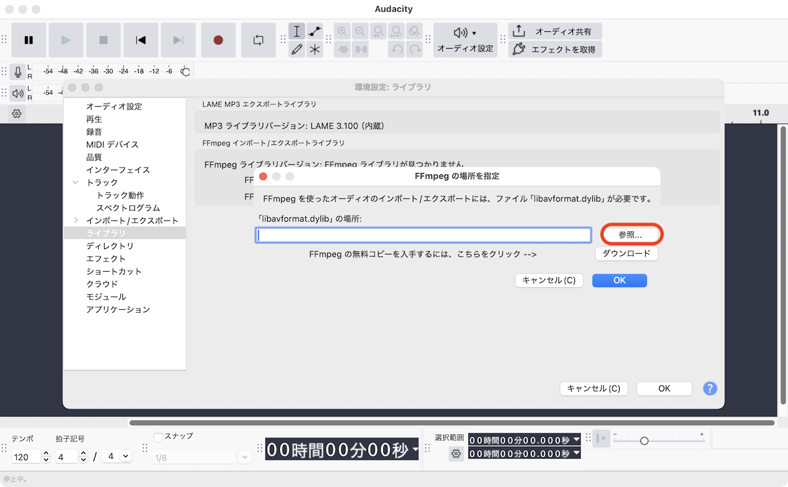Click Skip to Start button
Image resolution: width=788 pixels, height=487 pixels.
point(141,40)
